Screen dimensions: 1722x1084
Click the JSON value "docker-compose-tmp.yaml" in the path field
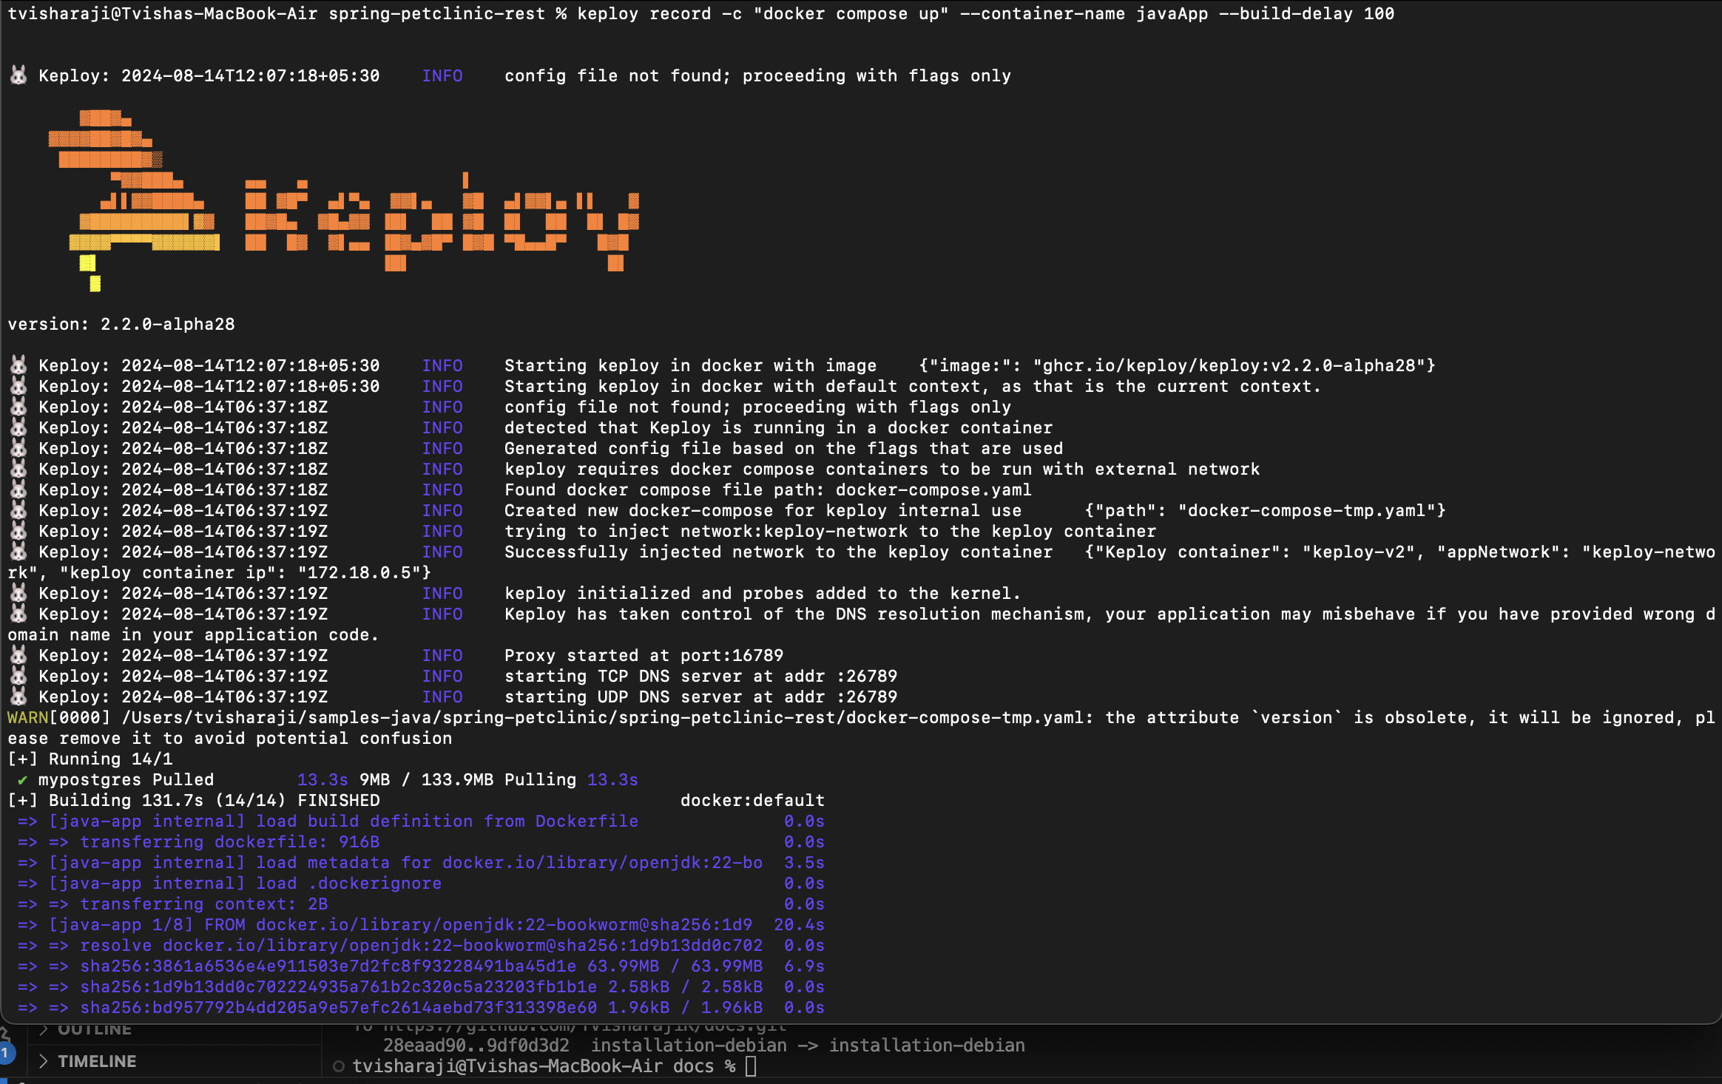1306,510
